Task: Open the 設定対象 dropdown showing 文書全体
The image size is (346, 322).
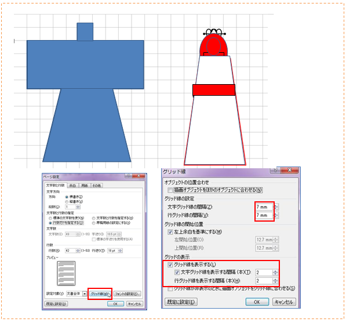Action: coord(85,294)
